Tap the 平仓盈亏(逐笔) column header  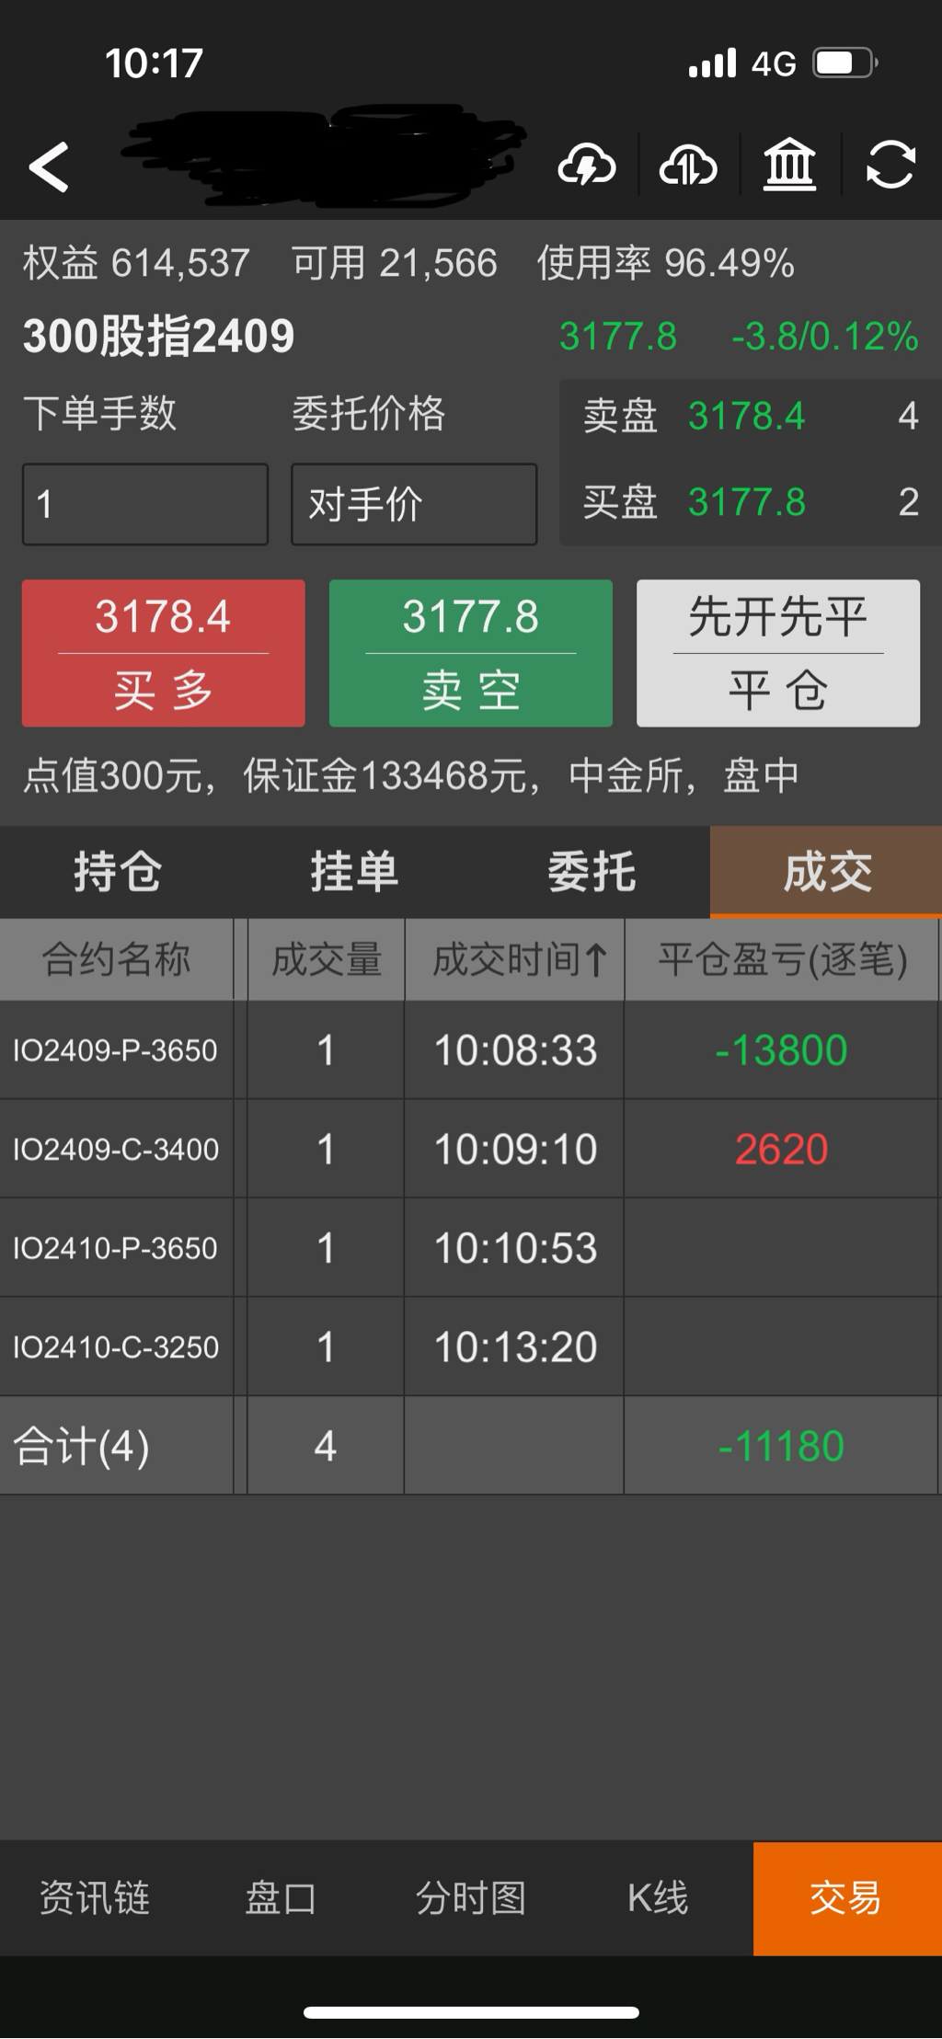click(x=782, y=959)
